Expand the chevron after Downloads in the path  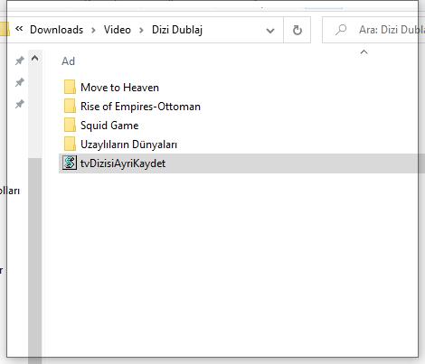tap(93, 30)
